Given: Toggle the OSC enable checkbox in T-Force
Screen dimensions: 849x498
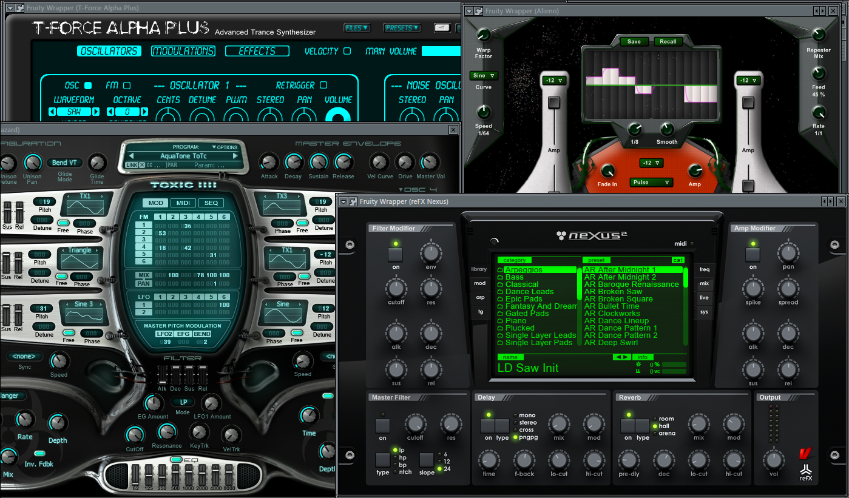Looking at the screenshot, I should pyautogui.click(x=88, y=86).
